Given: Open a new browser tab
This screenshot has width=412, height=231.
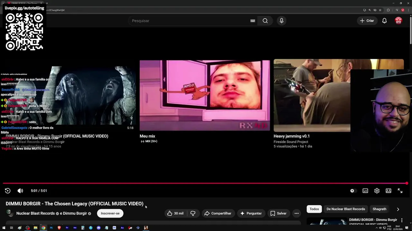Looking at the screenshot, I should pyautogui.click(x=47, y=3).
